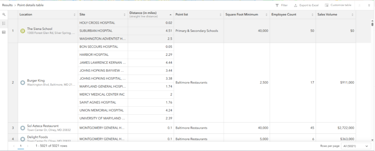Export table to Excel
The height and width of the screenshot is (151, 375).
(x=306, y=5)
